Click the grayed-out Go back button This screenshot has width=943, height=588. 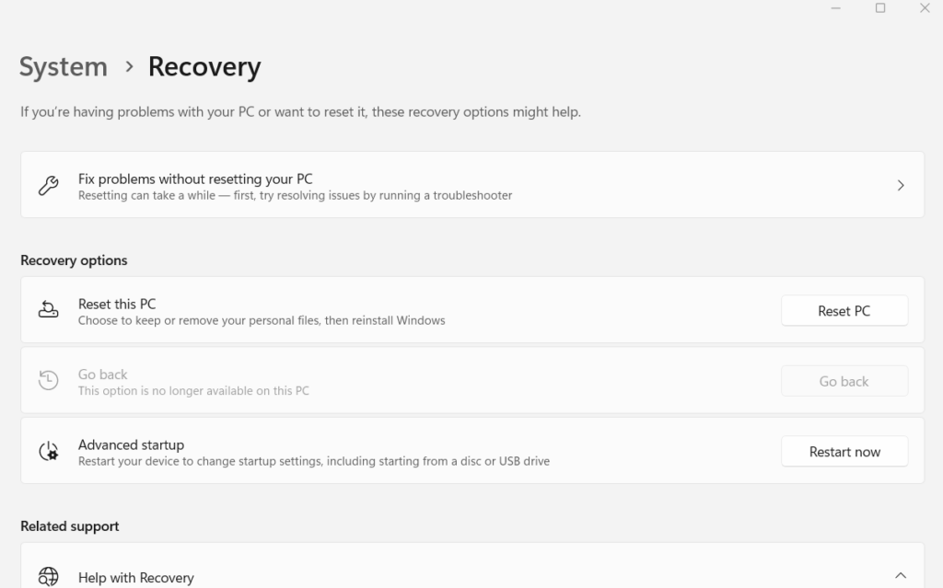[844, 380]
